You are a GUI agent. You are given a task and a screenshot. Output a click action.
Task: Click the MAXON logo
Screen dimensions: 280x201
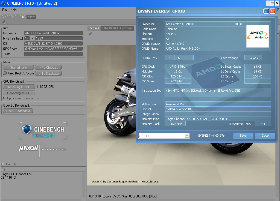click(28, 148)
